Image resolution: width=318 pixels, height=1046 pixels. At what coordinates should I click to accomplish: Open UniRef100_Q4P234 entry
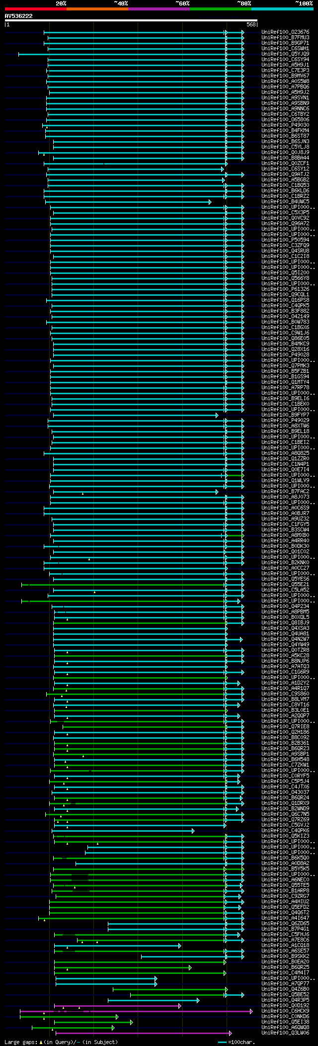tap(285, 606)
